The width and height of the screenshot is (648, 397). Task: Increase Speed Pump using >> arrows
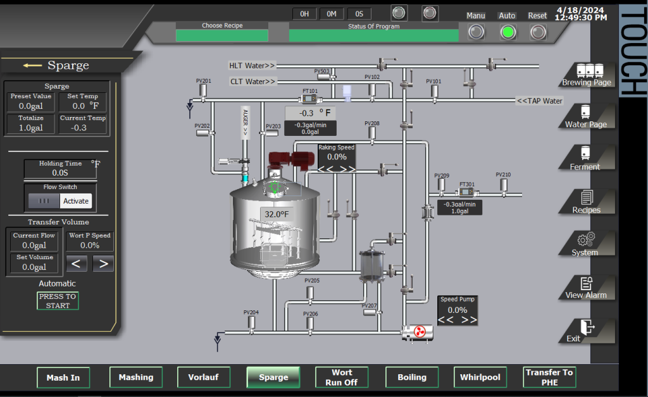pyautogui.click(x=469, y=320)
